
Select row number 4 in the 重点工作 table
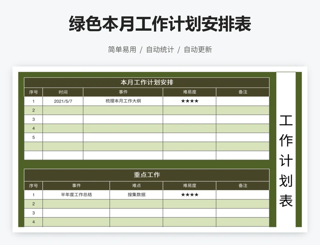coord(34,222)
